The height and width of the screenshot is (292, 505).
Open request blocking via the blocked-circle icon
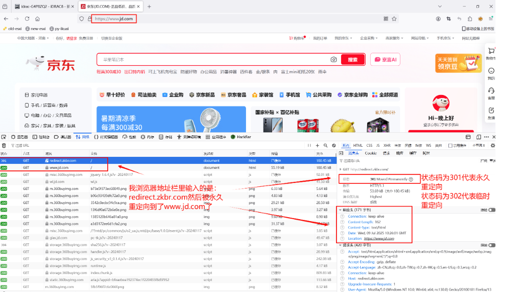point(334,146)
